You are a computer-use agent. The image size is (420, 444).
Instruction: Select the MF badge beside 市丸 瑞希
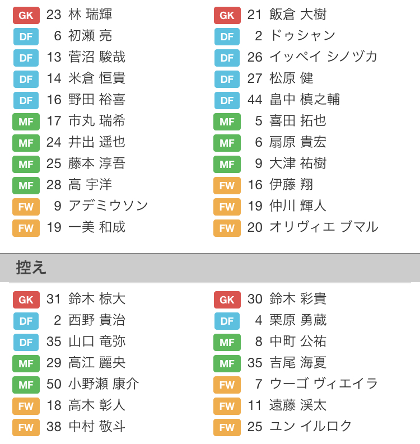tap(26, 121)
